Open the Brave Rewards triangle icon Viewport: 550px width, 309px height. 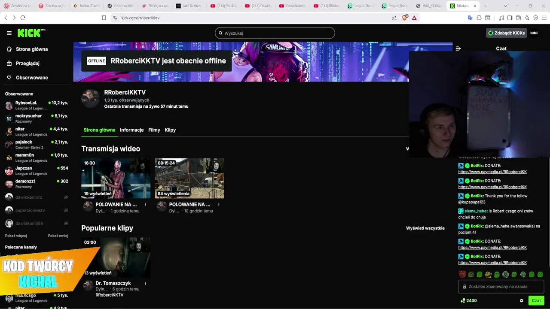click(x=414, y=18)
